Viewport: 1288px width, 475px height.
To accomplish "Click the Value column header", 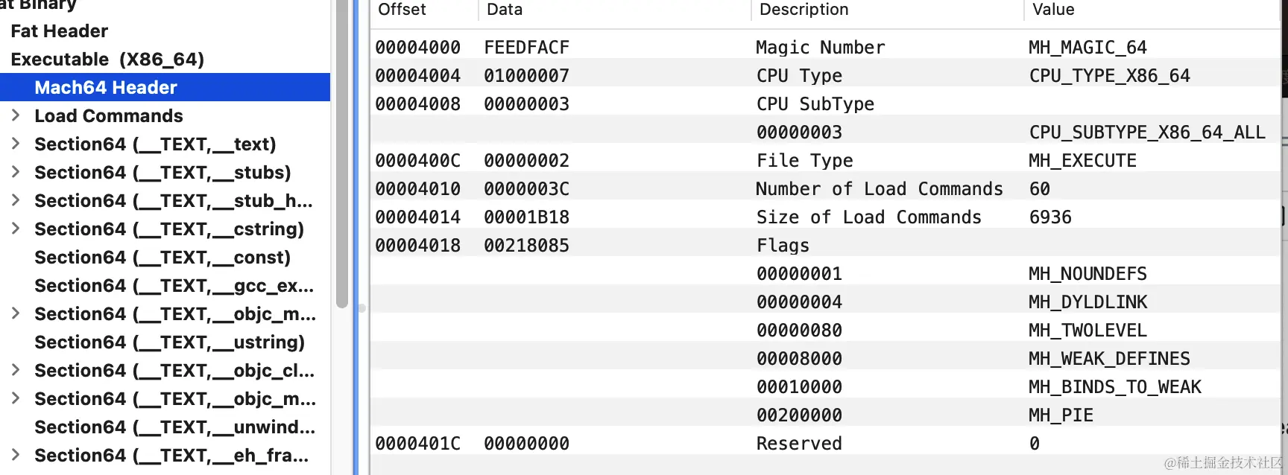I will 1053,10.
